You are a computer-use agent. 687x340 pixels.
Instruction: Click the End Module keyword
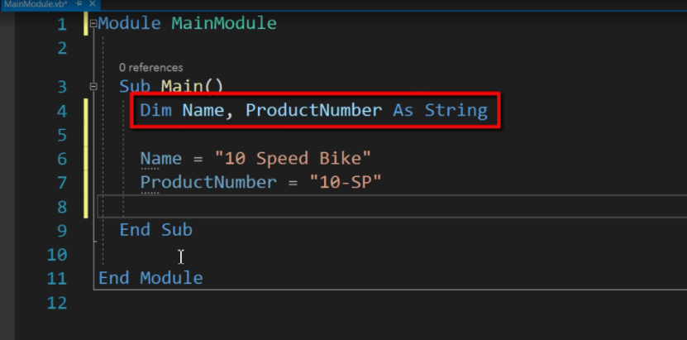coord(150,278)
